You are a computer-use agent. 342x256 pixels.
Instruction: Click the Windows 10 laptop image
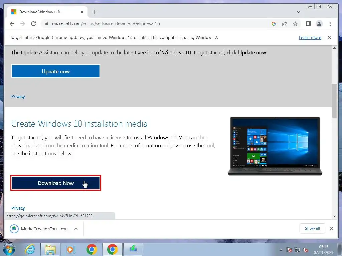click(x=275, y=146)
